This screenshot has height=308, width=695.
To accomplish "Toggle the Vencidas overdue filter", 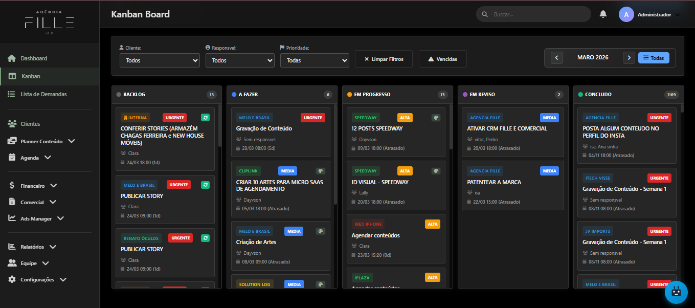I will [442, 59].
